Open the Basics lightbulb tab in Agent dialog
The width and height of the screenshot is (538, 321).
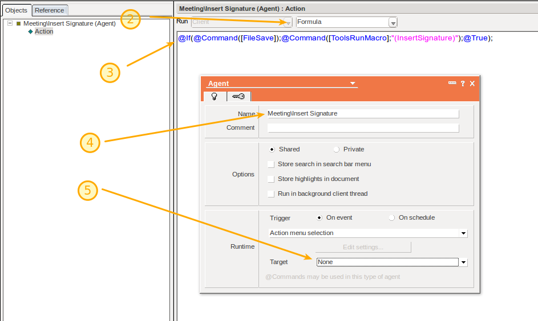214,97
